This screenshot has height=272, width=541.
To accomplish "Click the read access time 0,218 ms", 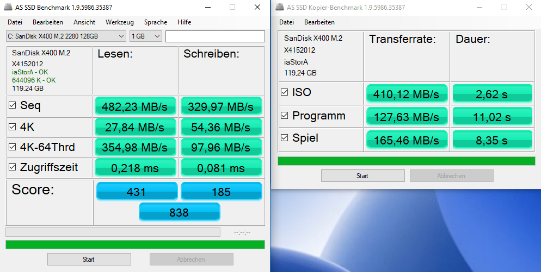I will point(135,167).
